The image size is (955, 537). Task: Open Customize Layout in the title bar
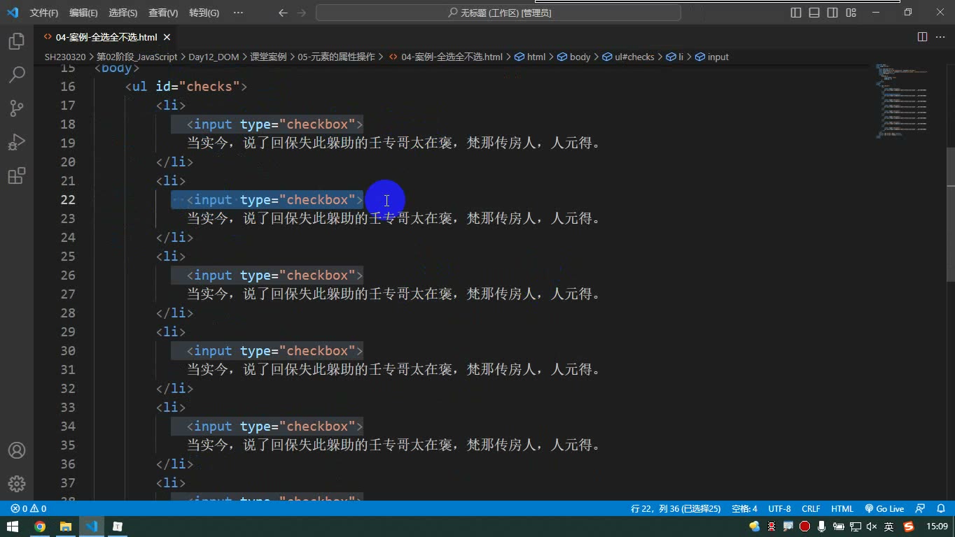851,13
